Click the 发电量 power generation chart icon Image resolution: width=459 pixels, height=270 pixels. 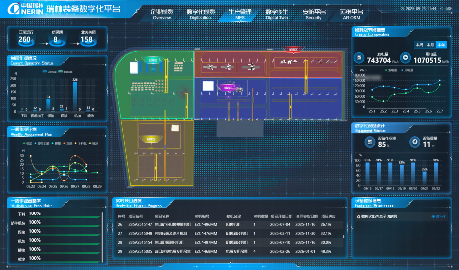359,57
